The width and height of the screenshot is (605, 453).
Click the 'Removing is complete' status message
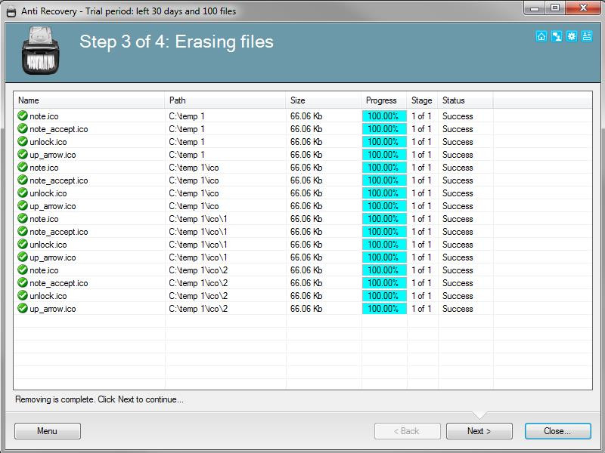99,399
